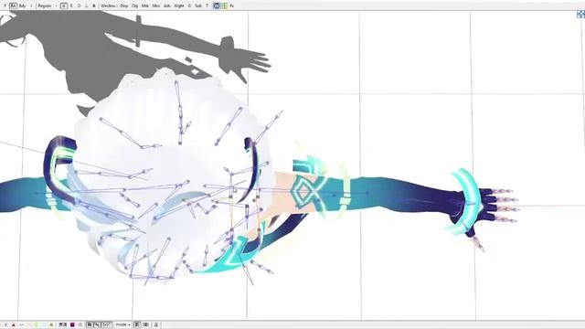Open the Adv menu
This screenshot has height=329, width=585.
click(x=167, y=6)
